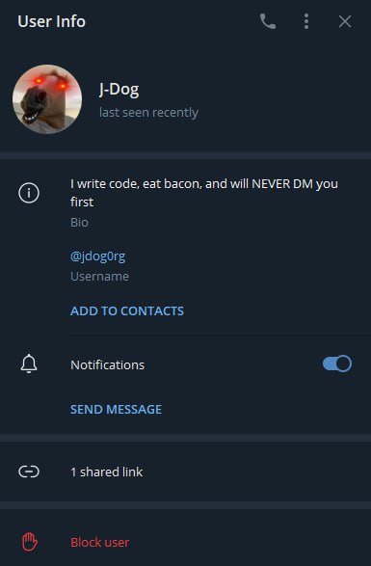Start a voice call with J-Dog
The image size is (371, 566).
coord(268,21)
